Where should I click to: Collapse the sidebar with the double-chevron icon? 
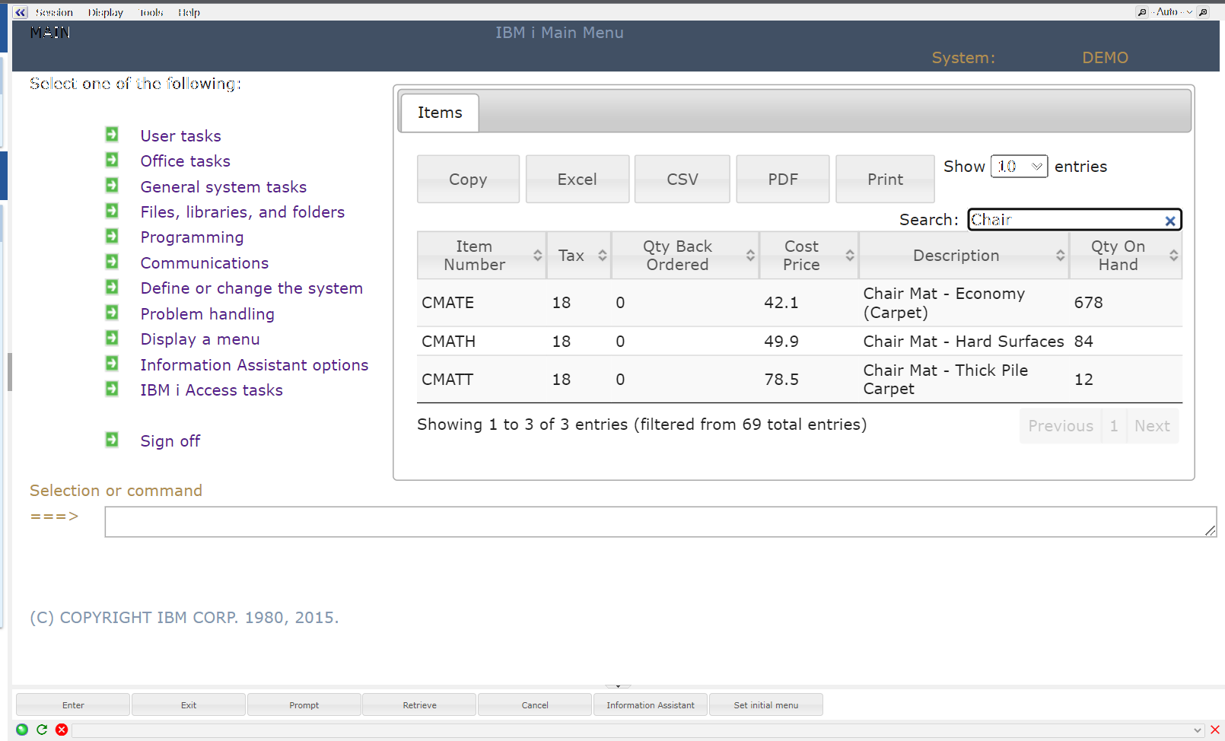(x=19, y=12)
